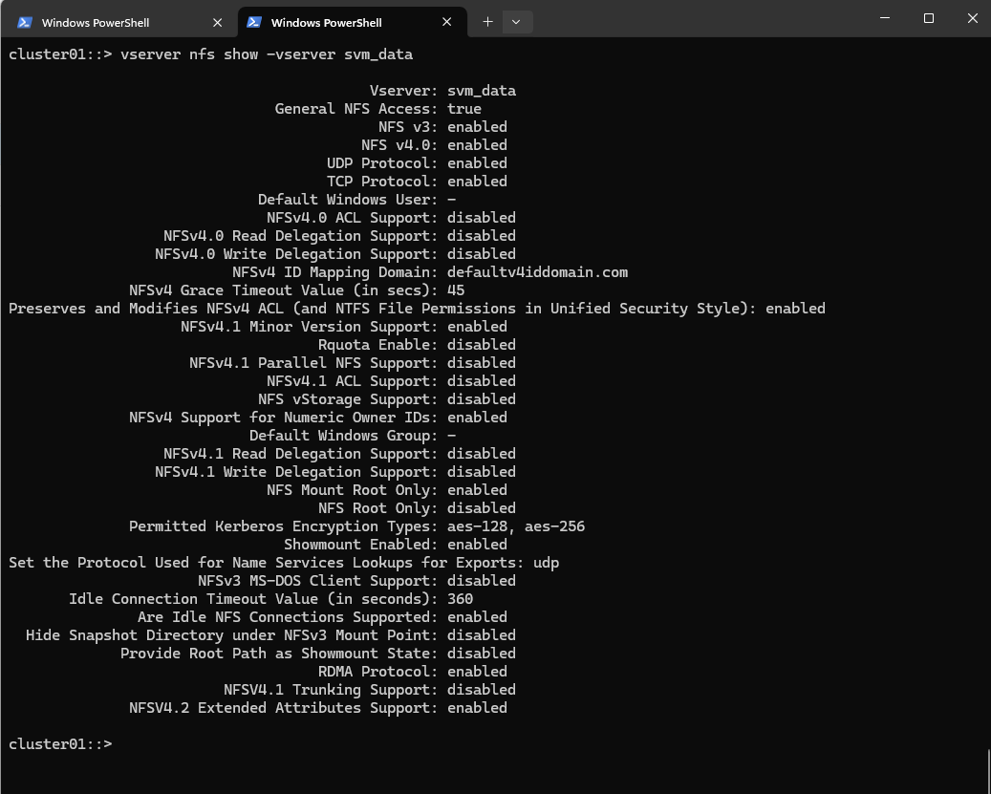The width and height of the screenshot is (991, 794).
Task: Click the defaultv4iddomain.com value
Action: [x=537, y=272]
